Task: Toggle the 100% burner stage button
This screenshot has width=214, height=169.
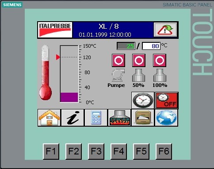Action: click(x=160, y=60)
